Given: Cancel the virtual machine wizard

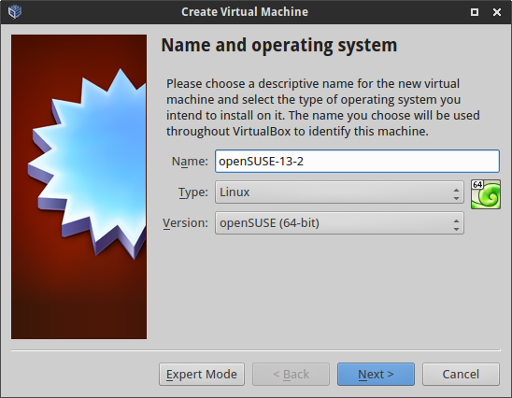Looking at the screenshot, I should tap(461, 374).
